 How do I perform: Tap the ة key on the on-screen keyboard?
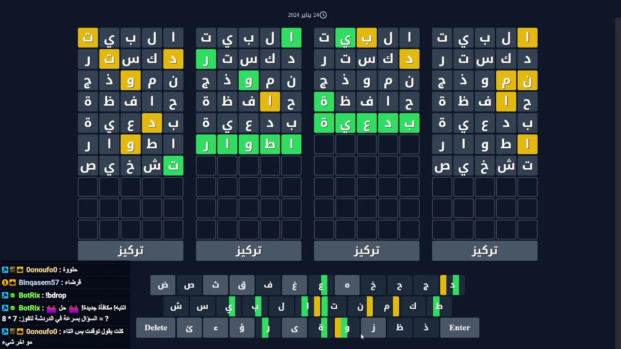(x=320, y=328)
